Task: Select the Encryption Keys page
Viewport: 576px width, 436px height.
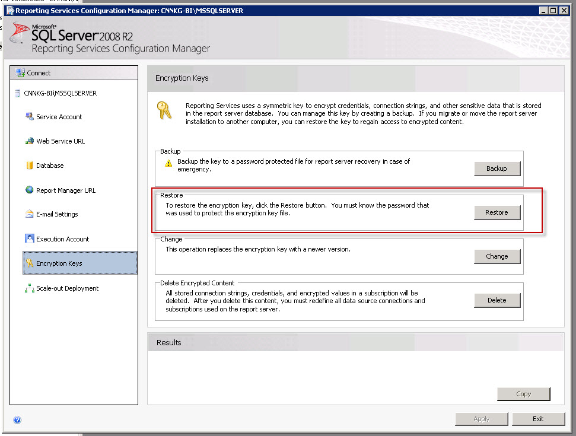Action: click(x=80, y=263)
